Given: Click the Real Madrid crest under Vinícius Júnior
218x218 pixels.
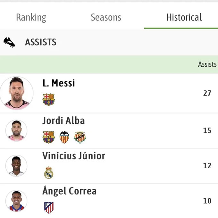Looking at the screenshot, I should (x=49, y=172).
